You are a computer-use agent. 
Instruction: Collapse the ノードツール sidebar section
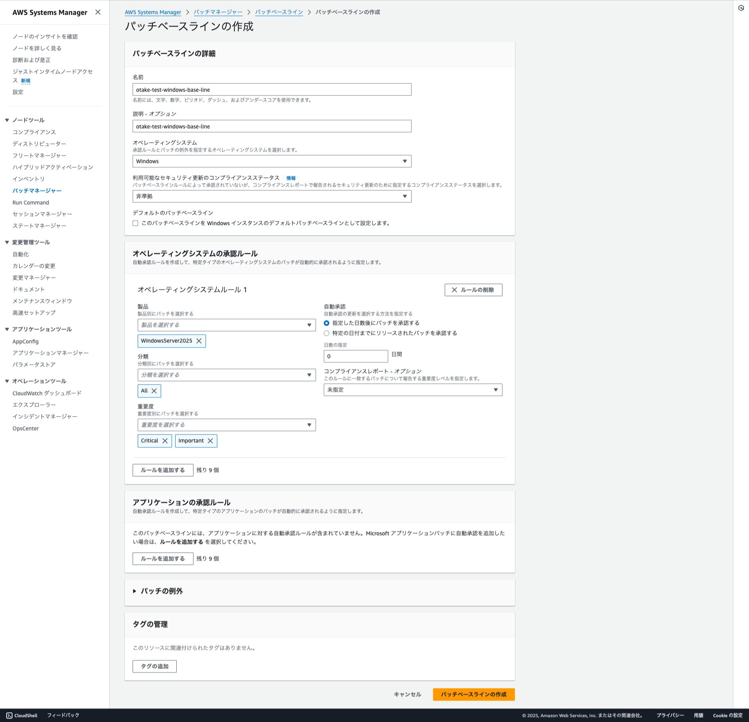click(x=7, y=120)
